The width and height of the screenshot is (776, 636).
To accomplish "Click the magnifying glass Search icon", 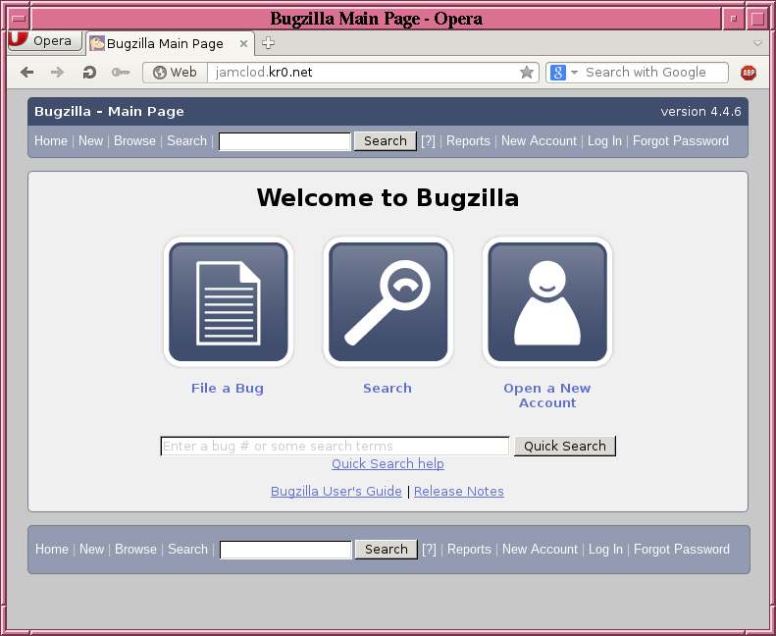I will (x=388, y=302).
